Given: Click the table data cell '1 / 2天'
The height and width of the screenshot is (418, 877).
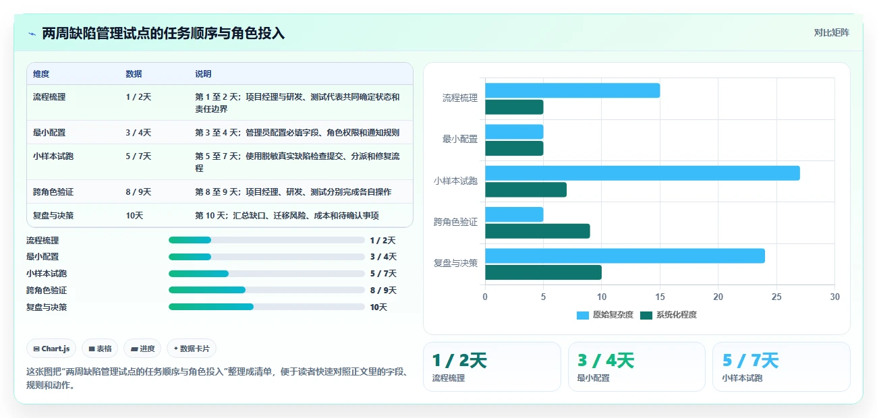Looking at the screenshot, I should [x=138, y=97].
